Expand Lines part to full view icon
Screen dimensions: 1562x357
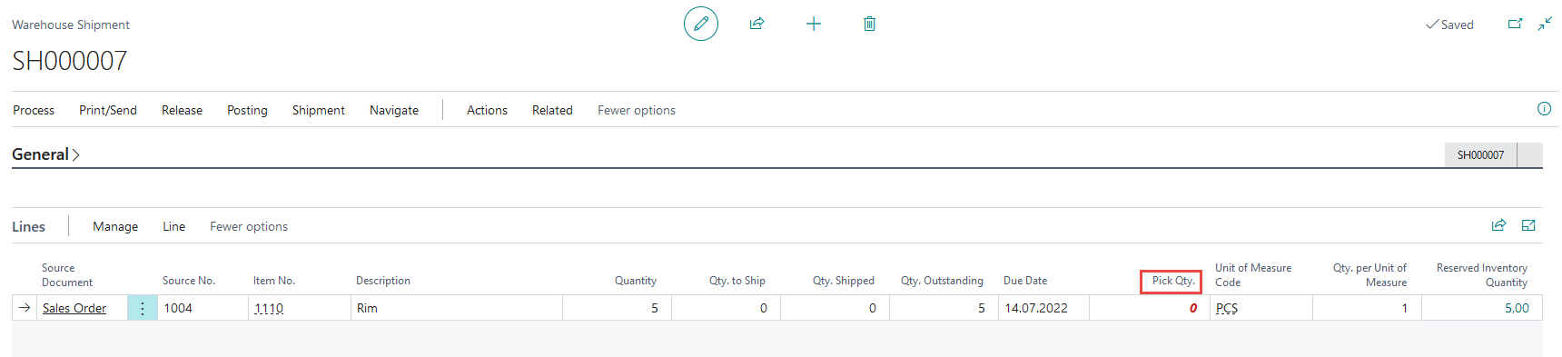(x=1528, y=225)
